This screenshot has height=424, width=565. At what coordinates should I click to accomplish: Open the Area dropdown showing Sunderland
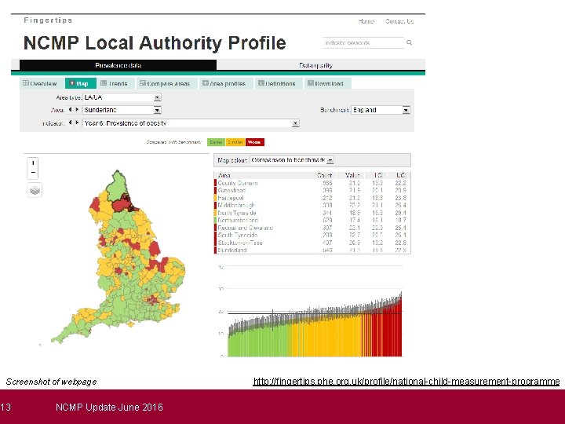[x=122, y=110]
